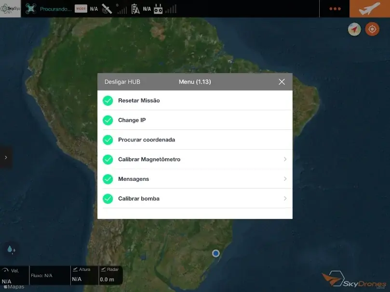Toggle green check beside Mensagens
The width and height of the screenshot is (390, 292).
pyautogui.click(x=108, y=179)
